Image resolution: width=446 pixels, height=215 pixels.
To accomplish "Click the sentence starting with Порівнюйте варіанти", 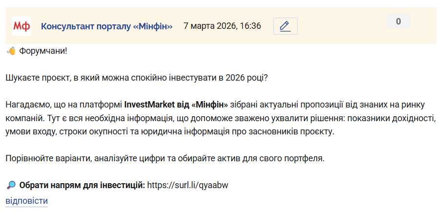I will tap(165, 159).
